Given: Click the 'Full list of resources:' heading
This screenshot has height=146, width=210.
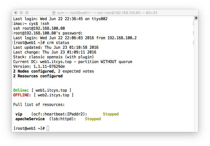Looking at the screenshot, I should pyautogui.click(x=39, y=105).
